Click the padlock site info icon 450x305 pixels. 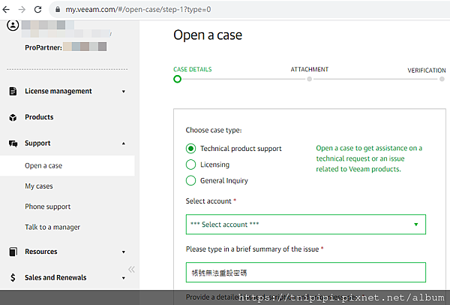(x=58, y=10)
